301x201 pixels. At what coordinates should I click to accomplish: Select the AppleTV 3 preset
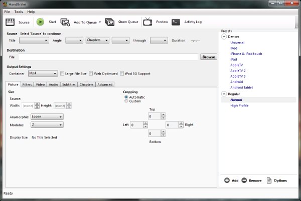pyautogui.click(x=238, y=76)
